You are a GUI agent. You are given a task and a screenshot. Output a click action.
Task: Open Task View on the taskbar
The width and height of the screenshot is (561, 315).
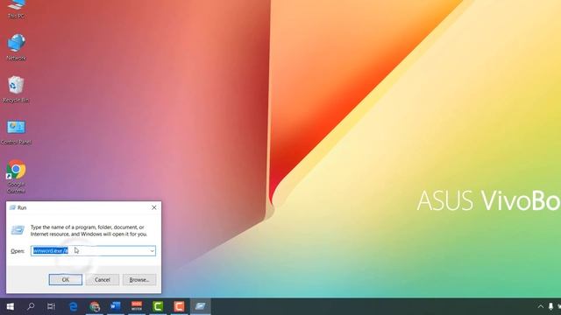coord(51,306)
